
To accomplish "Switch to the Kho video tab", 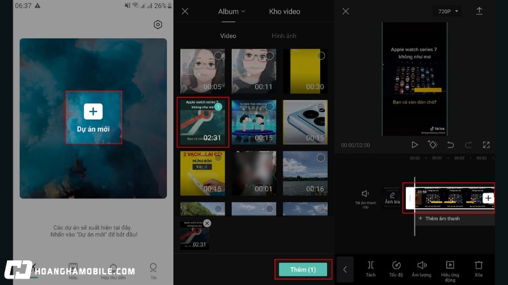I will pyautogui.click(x=284, y=11).
